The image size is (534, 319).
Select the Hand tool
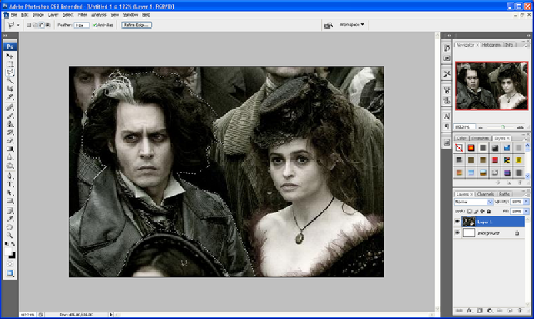click(10, 227)
